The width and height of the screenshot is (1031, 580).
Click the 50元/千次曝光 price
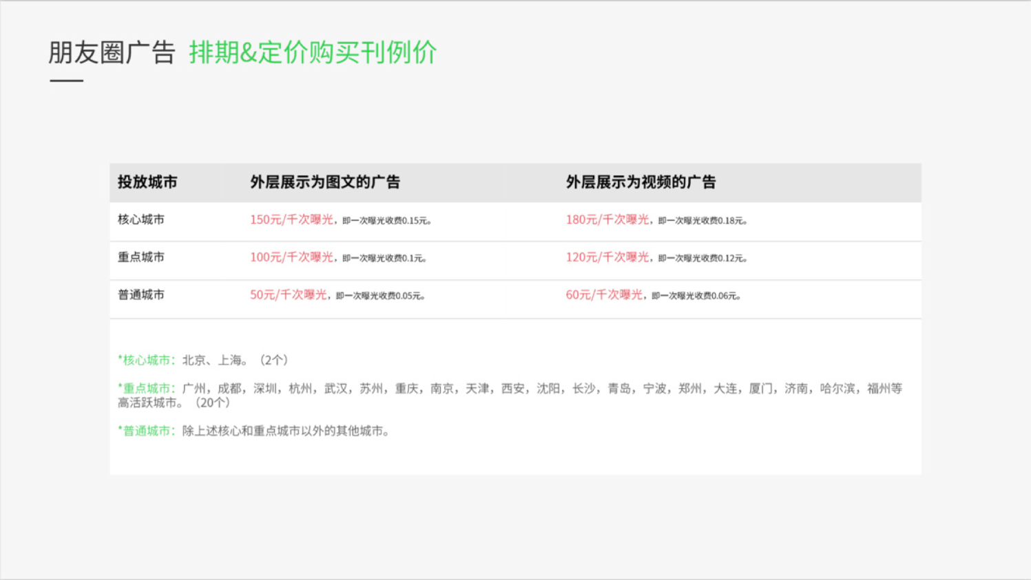tap(288, 295)
